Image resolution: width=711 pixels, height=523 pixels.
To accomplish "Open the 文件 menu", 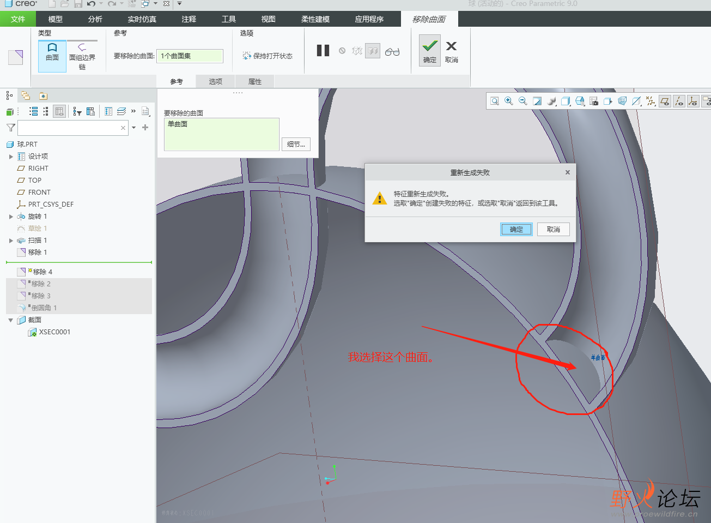I will (18, 19).
